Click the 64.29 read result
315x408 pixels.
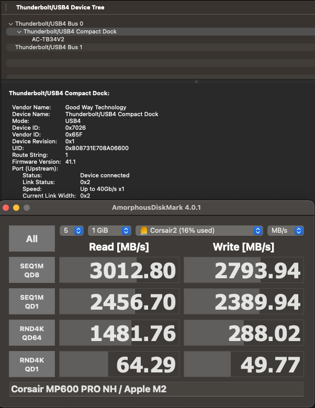tap(119, 364)
